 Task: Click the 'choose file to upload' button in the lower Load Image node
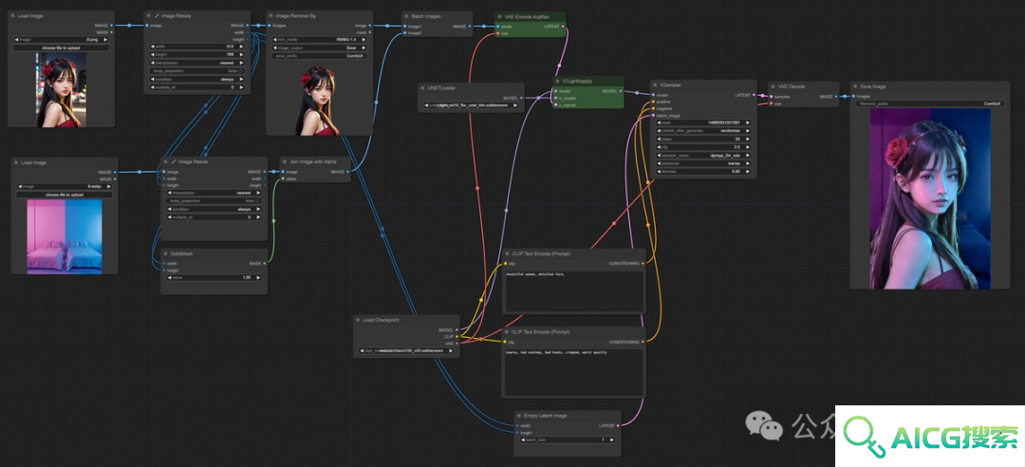pos(65,195)
